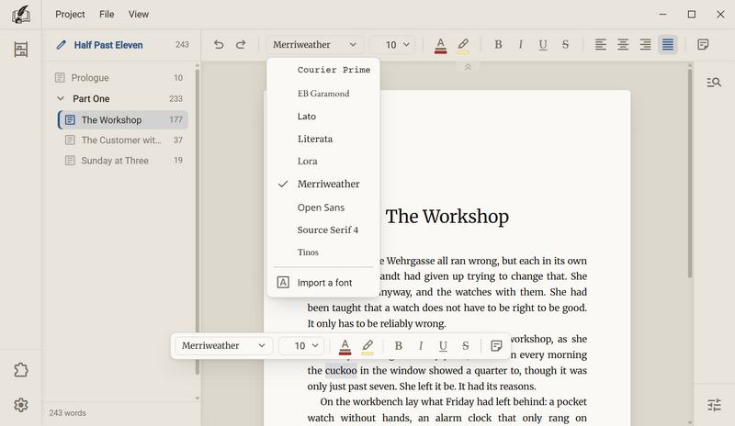Viewport: 735px width, 426px height.
Task: Click the highlighted word cuckoo
Action: click(341, 371)
